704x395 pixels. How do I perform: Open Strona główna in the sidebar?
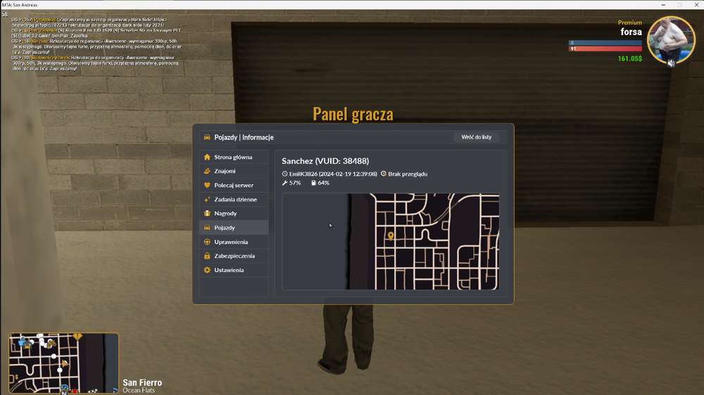point(234,157)
